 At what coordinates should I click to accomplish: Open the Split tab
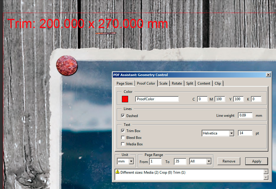[x=190, y=83]
